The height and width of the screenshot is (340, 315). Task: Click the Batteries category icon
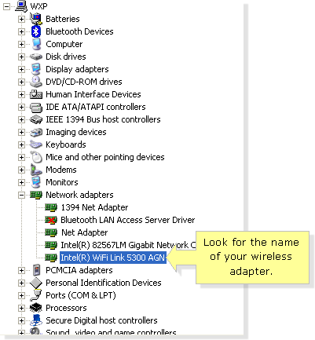click(36, 19)
